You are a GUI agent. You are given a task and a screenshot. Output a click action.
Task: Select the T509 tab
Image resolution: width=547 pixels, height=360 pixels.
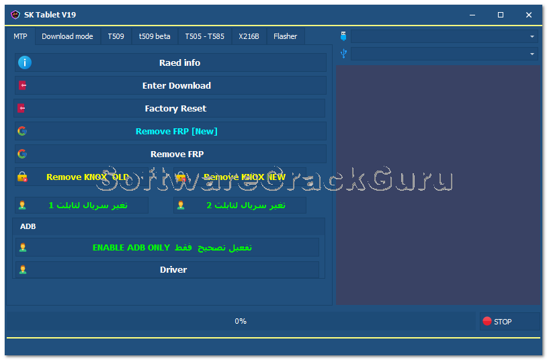(x=116, y=36)
